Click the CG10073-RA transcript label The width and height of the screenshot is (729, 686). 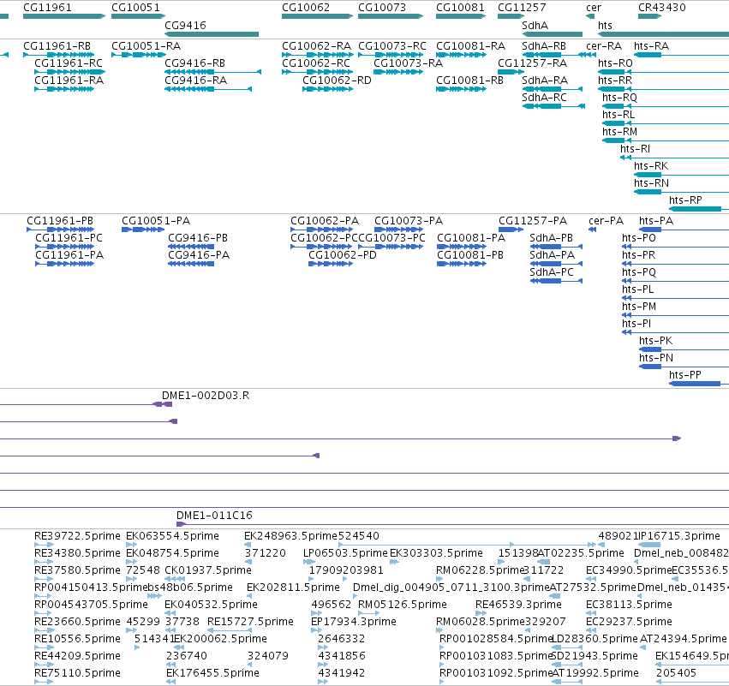click(x=409, y=63)
